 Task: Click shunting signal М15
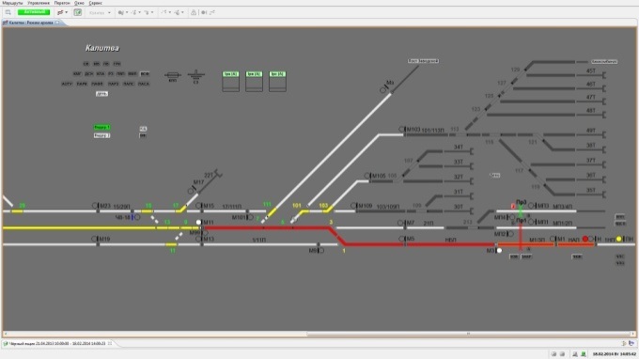(198, 206)
